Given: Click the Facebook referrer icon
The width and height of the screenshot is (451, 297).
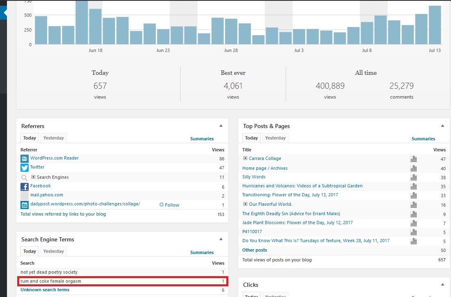Looking at the screenshot, I should click(24, 187).
